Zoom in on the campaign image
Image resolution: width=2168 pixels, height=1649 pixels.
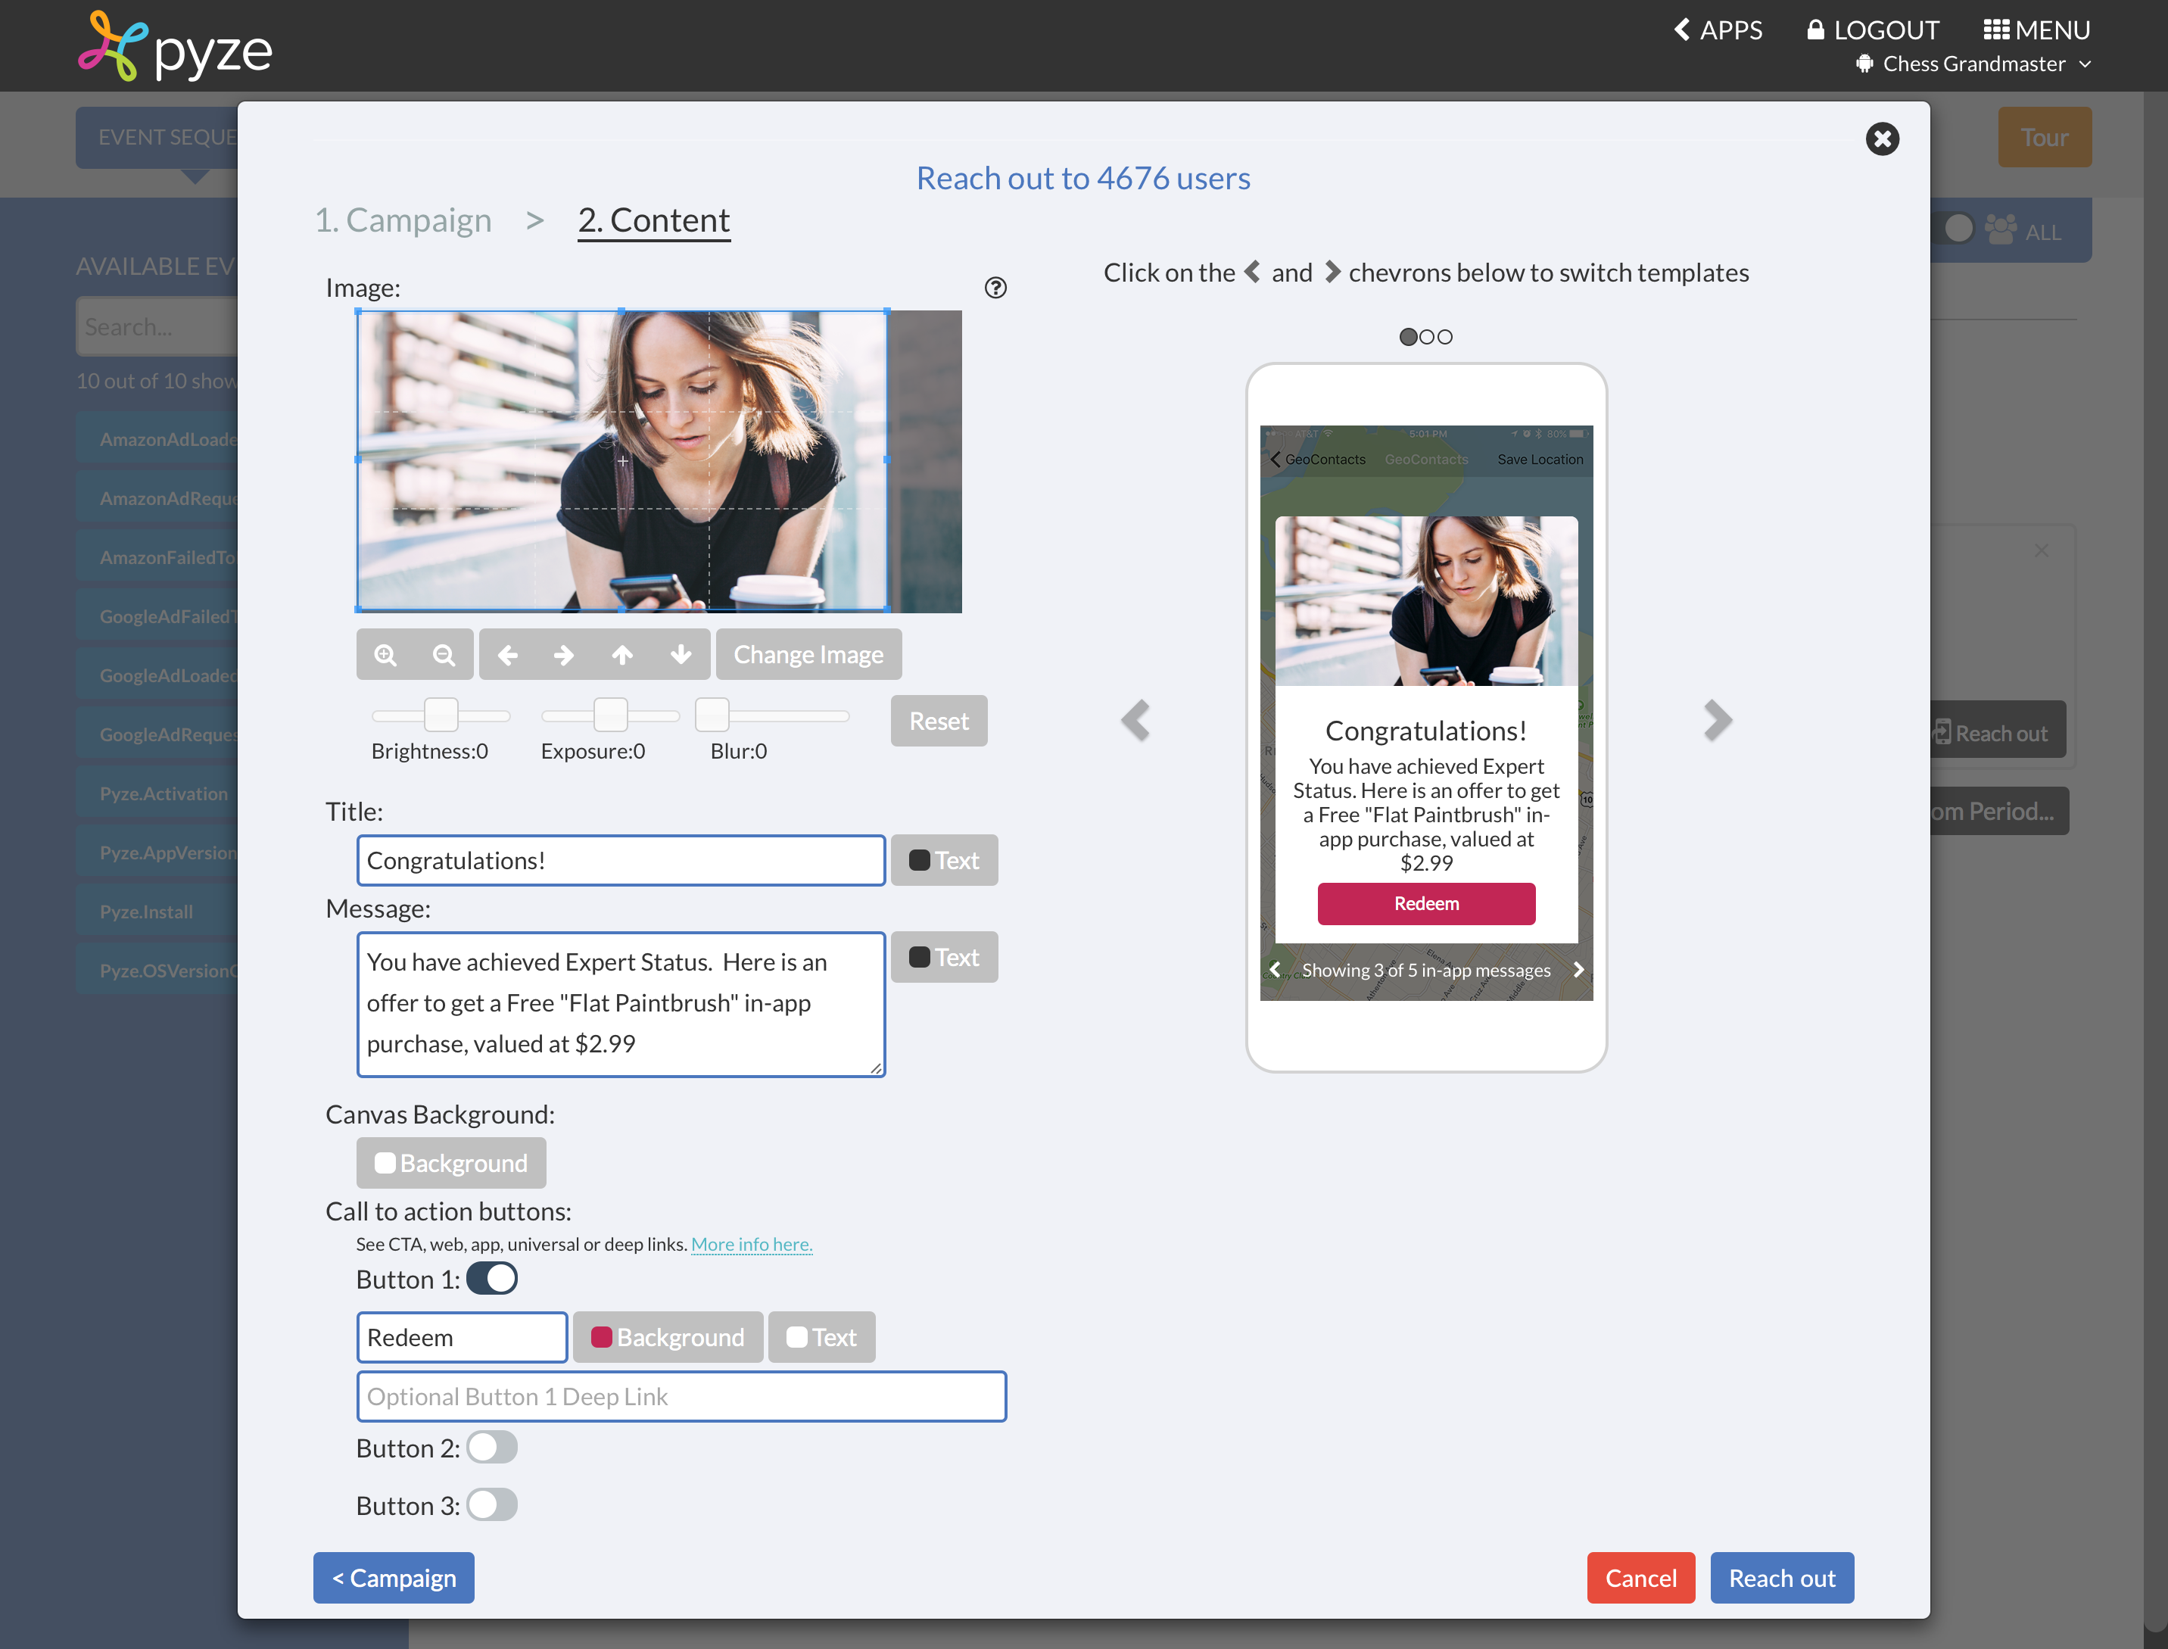pos(386,653)
